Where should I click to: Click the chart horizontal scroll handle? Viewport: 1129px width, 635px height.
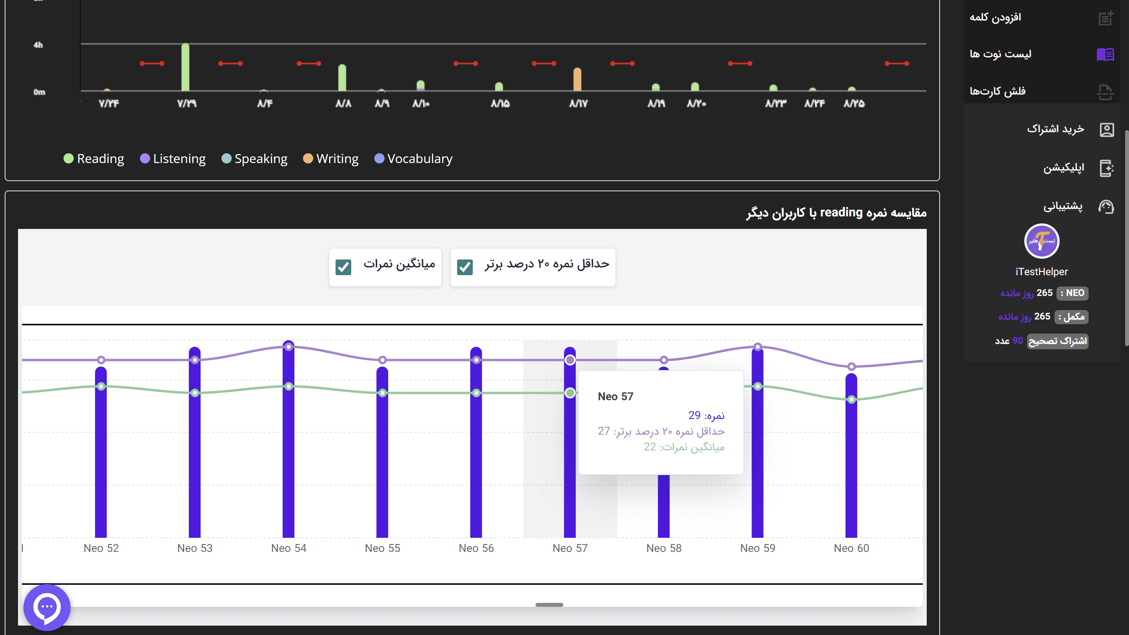tap(549, 605)
